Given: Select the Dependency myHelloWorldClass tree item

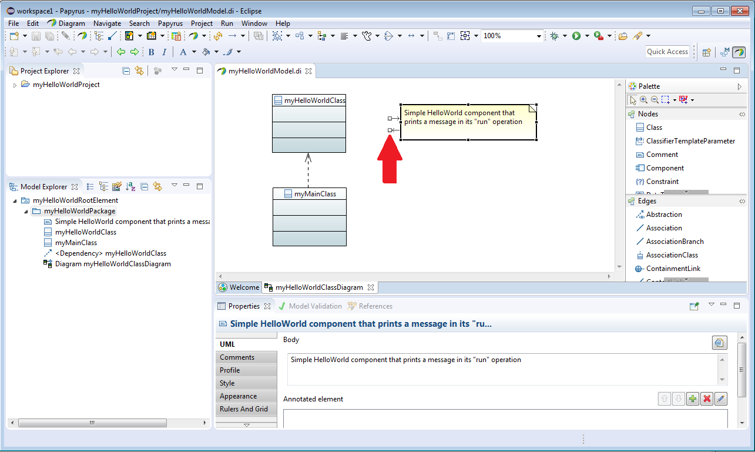Looking at the screenshot, I should [105, 253].
